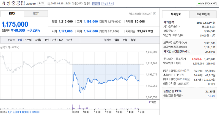The image size is (220, 115).
Task: Click the 투자의견 label
Action: click(168, 59)
